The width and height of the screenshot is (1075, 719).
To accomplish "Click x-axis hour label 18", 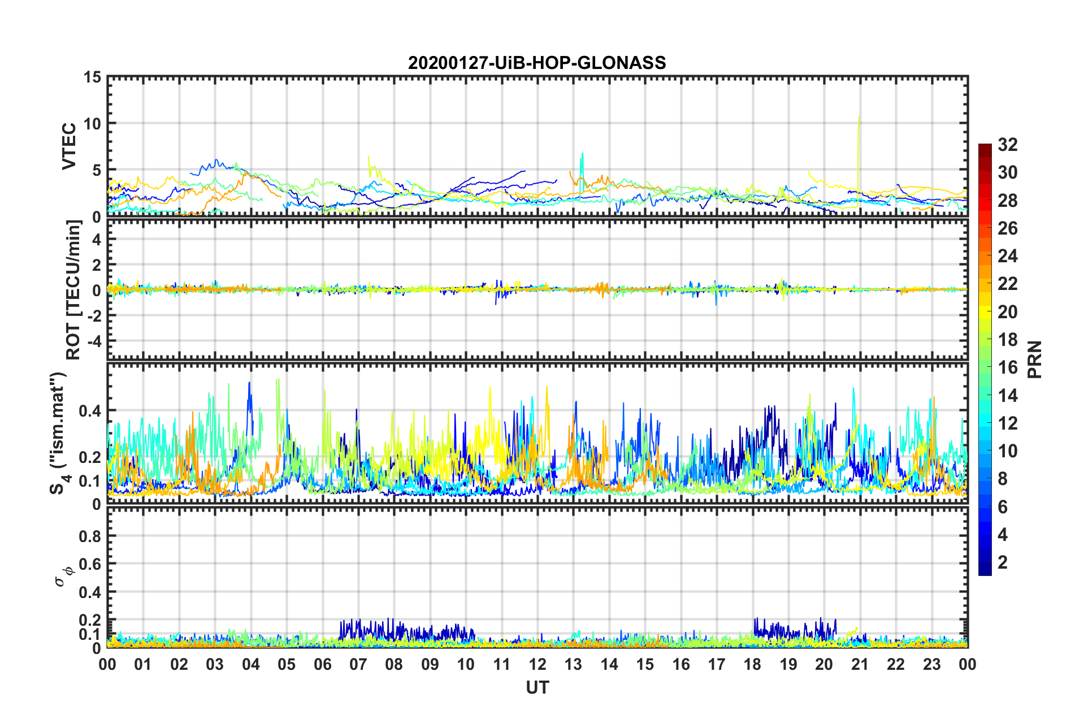I will [752, 664].
